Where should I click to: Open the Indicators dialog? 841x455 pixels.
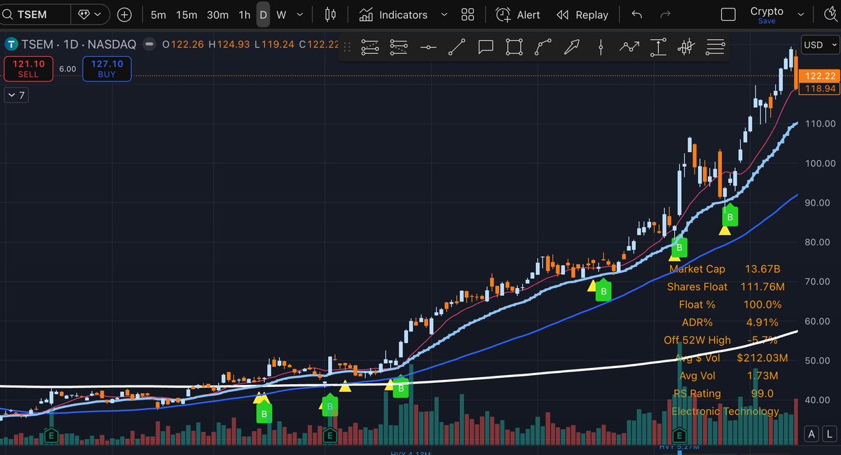[393, 15]
